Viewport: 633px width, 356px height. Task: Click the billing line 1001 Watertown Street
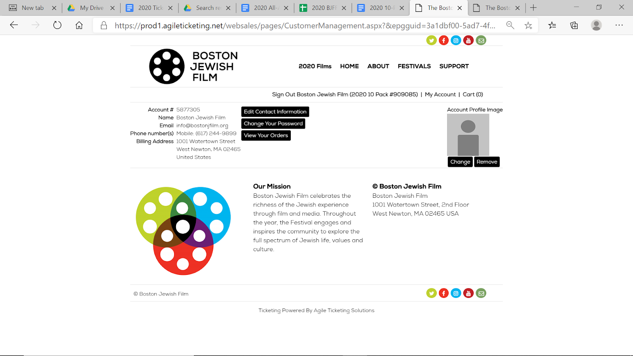tap(206, 141)
